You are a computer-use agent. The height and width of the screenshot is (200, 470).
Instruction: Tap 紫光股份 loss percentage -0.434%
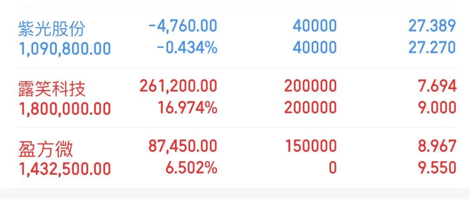(187, 48)
